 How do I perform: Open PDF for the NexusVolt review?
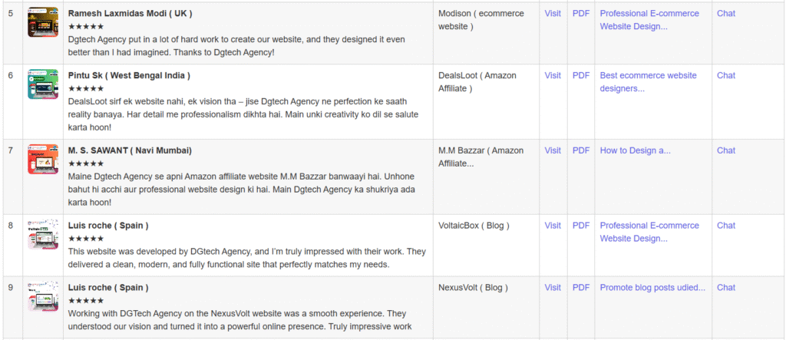[581, 289]
